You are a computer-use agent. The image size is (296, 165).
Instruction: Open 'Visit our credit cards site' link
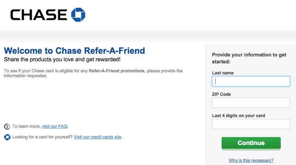point(97,137)
